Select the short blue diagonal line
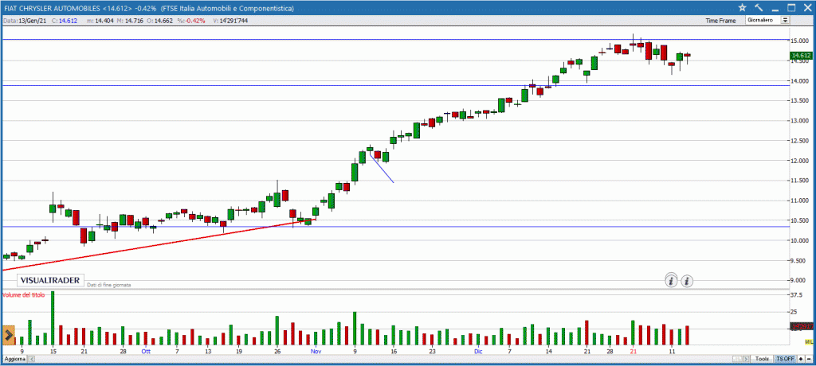The height and width of the screenshot is (366, 816). click(382, 167)
